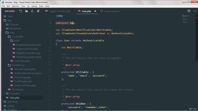Expand the Exceptions folder
198x111 pixels.
(14, 28)
